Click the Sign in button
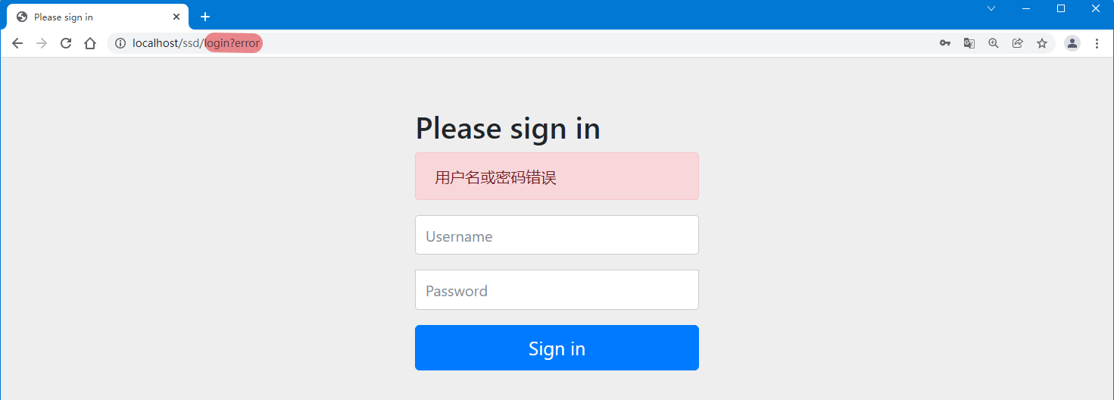The height and width of the screenshot is (400, 1114). point(557,348)
